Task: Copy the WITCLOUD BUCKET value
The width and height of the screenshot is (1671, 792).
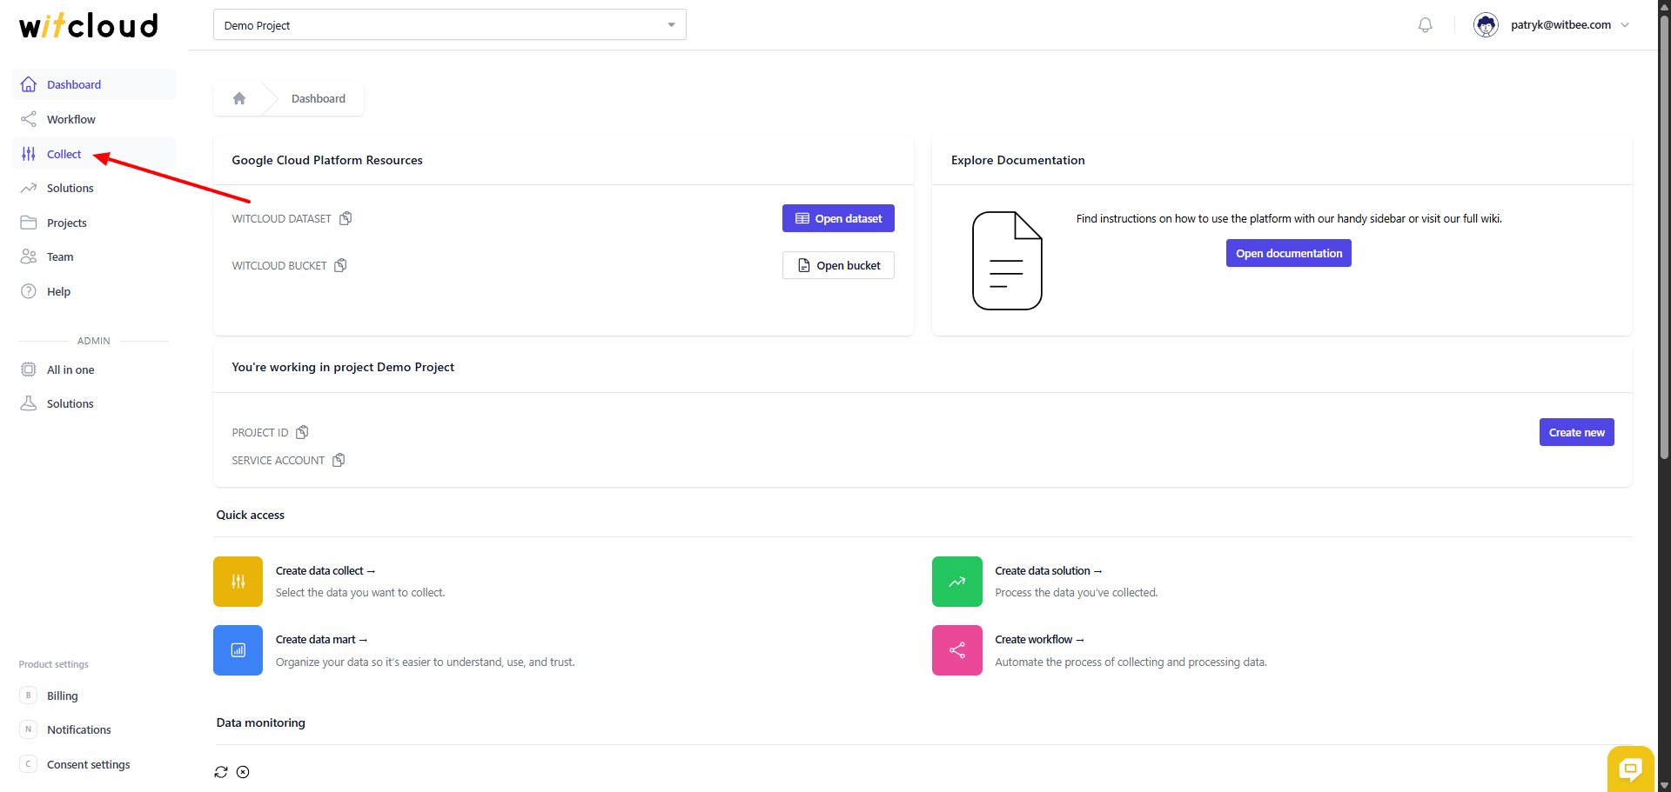Action: pos(340,265)
